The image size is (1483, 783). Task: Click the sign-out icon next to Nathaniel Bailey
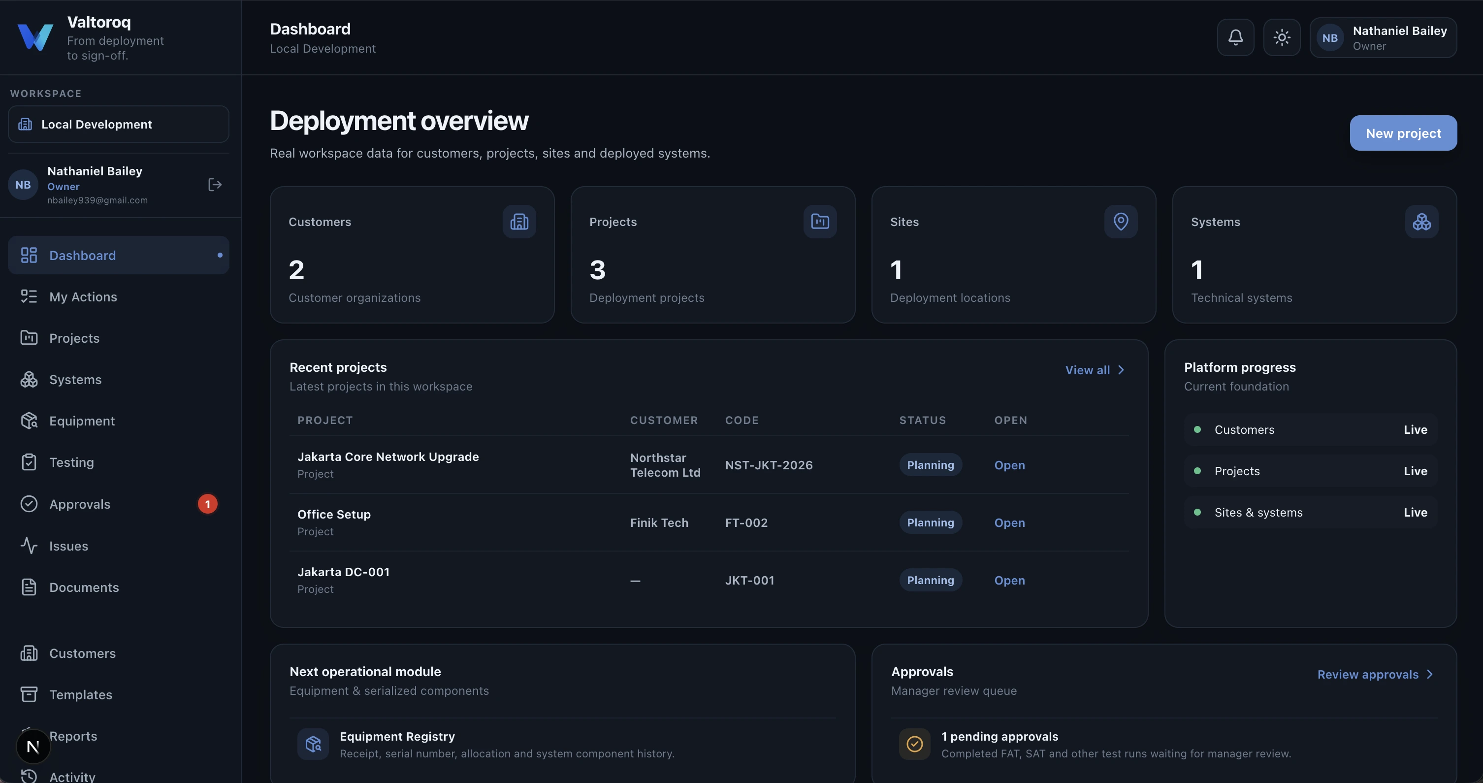[x=215, y=185]
